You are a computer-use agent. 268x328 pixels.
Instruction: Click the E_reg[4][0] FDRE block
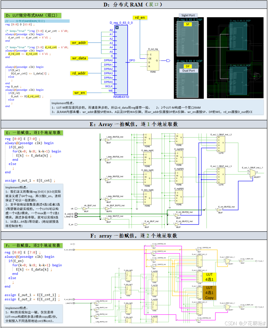tap(179, 157)
